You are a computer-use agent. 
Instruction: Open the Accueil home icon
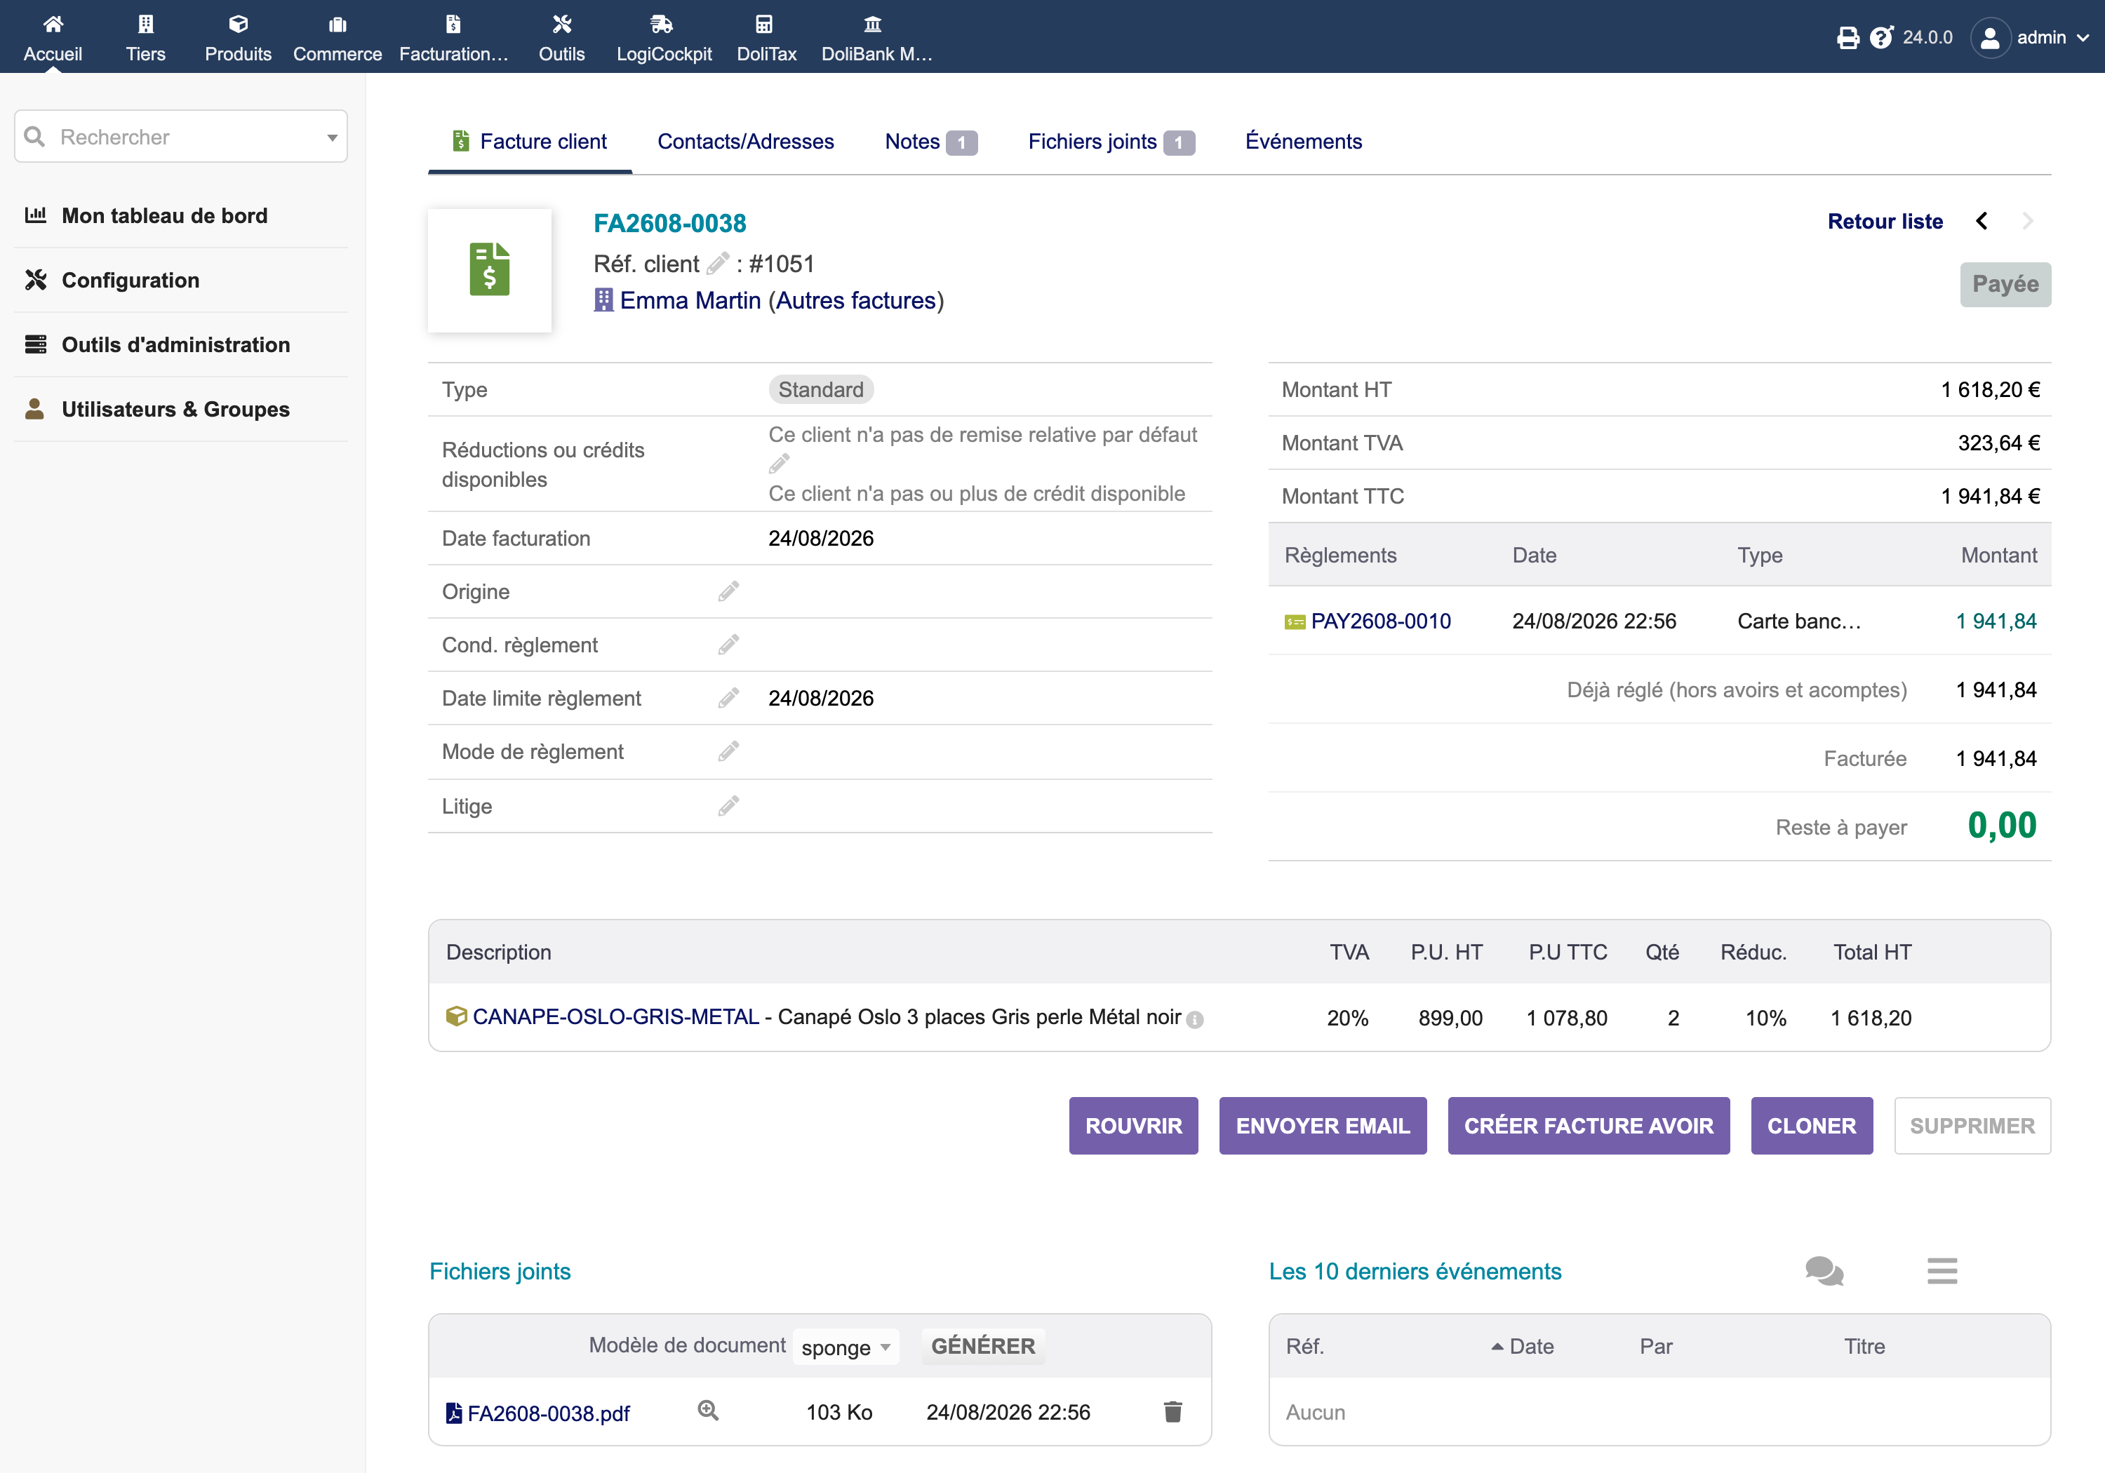click(53, 24)
